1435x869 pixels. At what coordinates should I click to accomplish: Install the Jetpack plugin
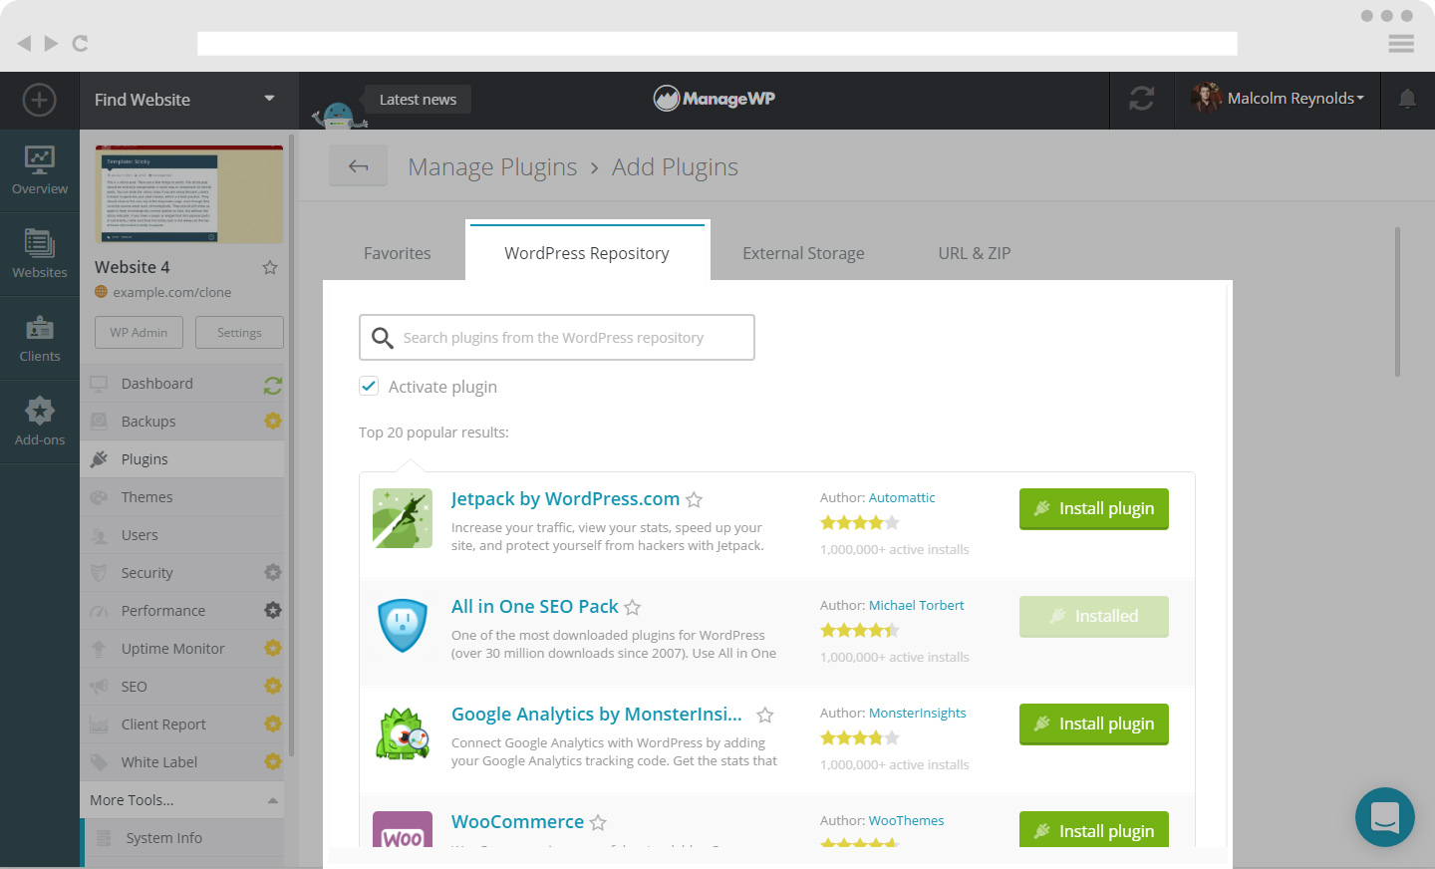point(1093,508)
